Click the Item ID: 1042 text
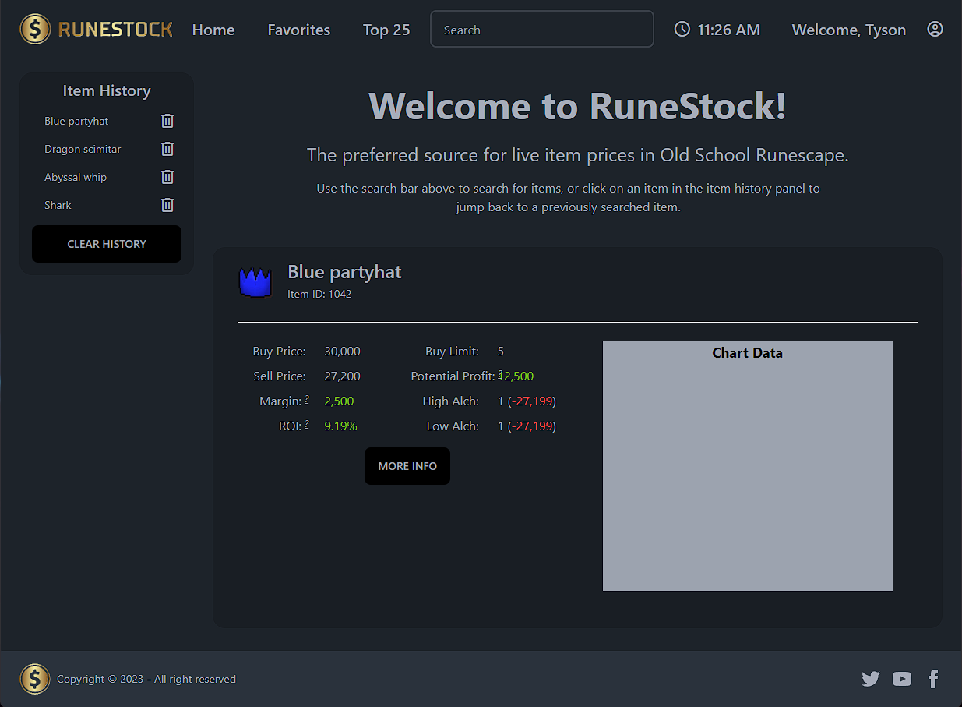962x707 pixels. [x=319, y=294]
